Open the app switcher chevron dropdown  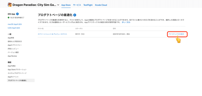[58, 5]
